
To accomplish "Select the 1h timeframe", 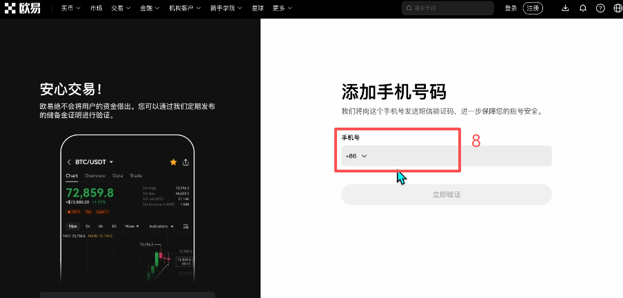I will [x=88, y=226].
